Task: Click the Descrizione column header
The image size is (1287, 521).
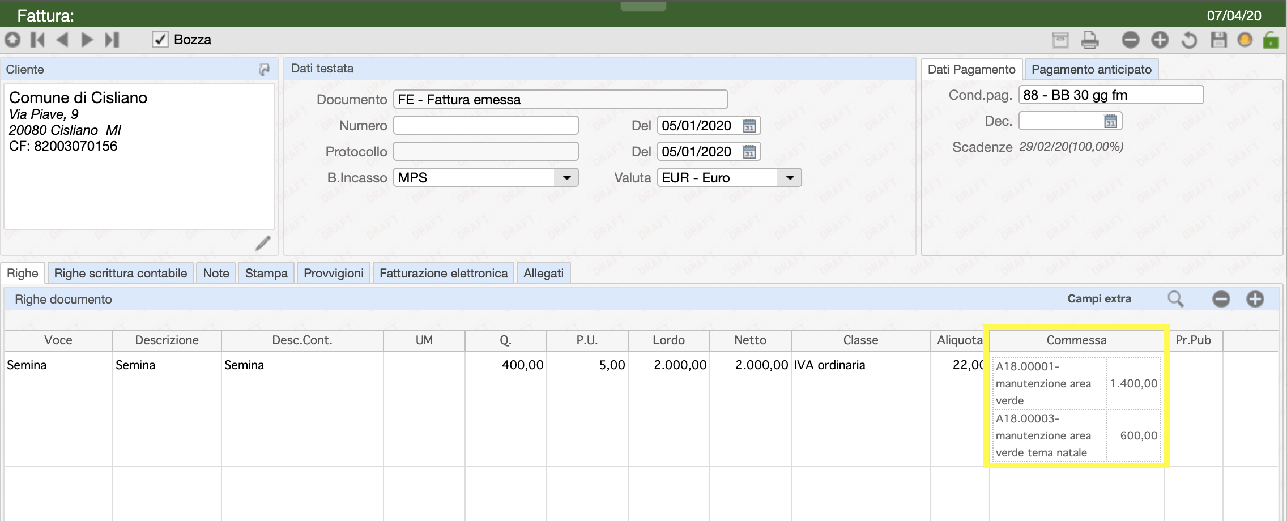Action: click(167, 340)
